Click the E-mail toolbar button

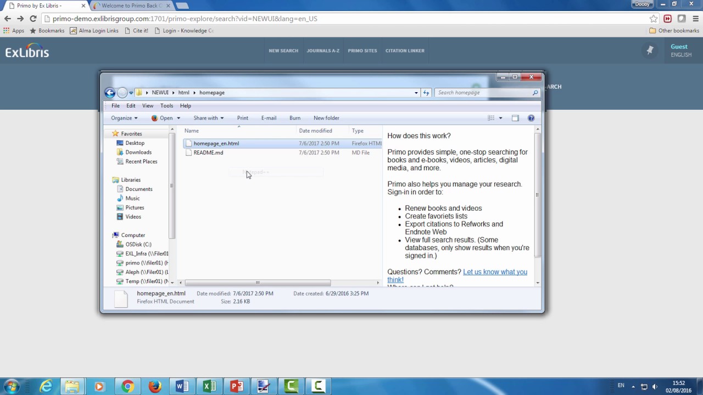[269, 118]
